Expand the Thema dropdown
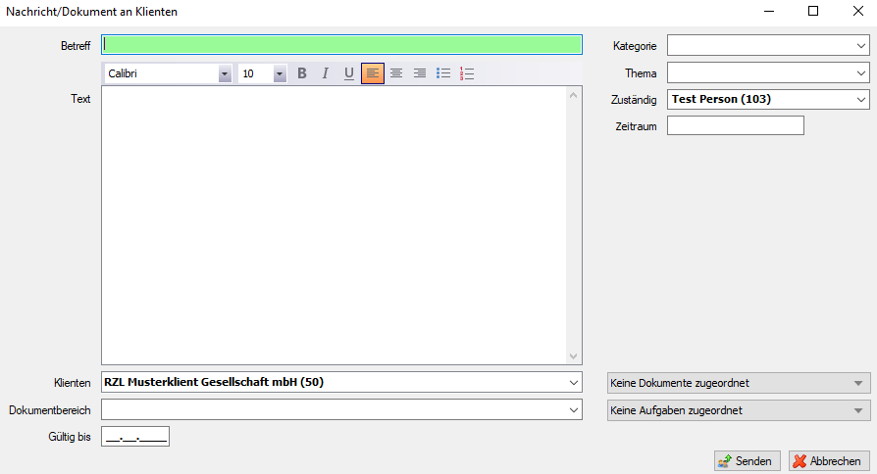The height and width of the screenshot is (474, 877). pos(860,72)
